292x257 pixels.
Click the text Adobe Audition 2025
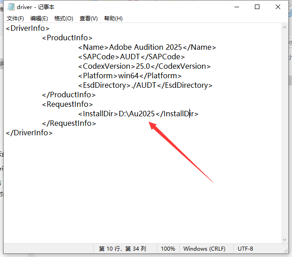coord(145,47)
